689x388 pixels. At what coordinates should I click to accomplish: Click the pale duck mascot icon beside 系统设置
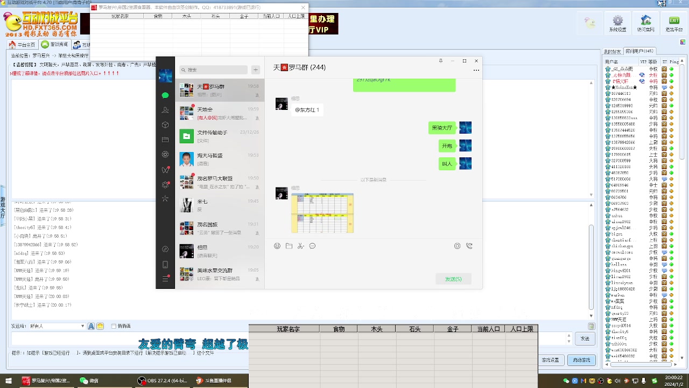click(590, 24)
